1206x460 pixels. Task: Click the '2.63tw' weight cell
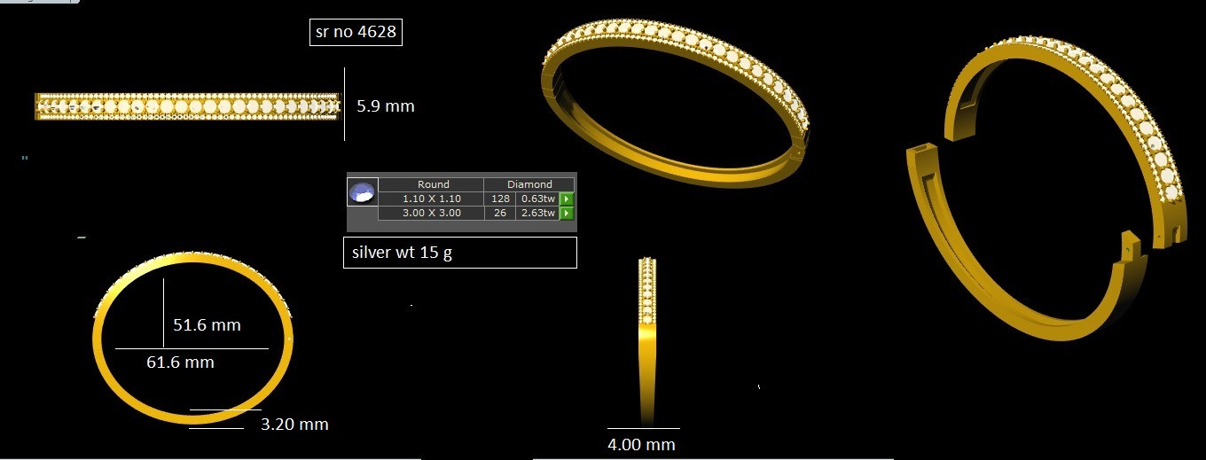pyautogui.click(x=537, y=213)
